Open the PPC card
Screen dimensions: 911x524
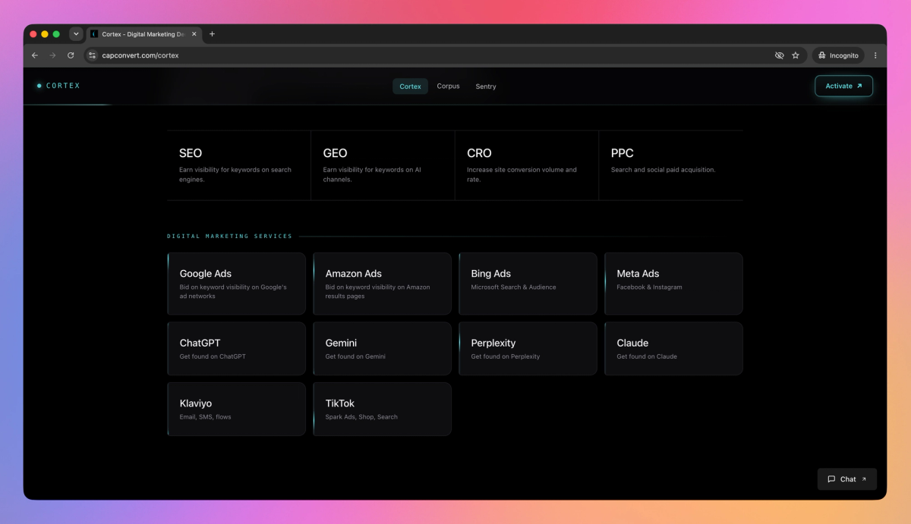(671, 165)
